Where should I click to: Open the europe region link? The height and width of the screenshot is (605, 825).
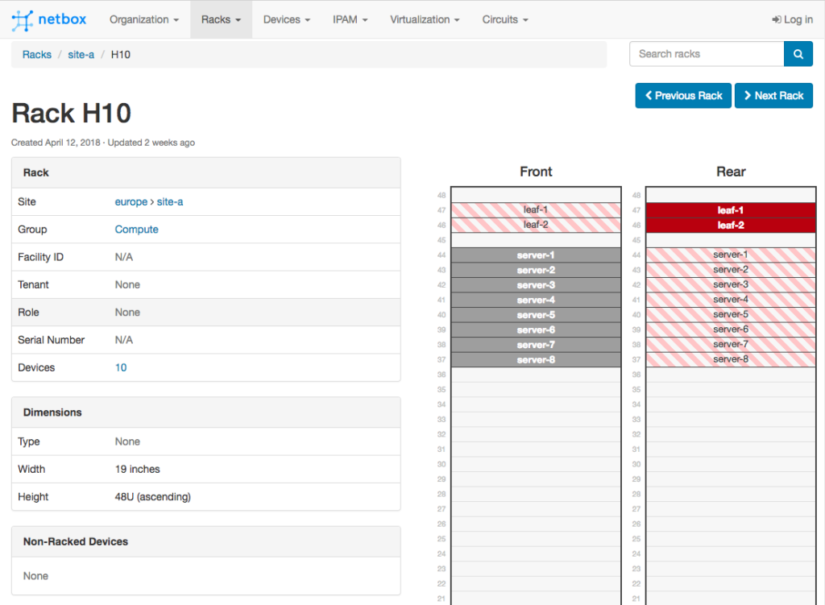(131, 202)
